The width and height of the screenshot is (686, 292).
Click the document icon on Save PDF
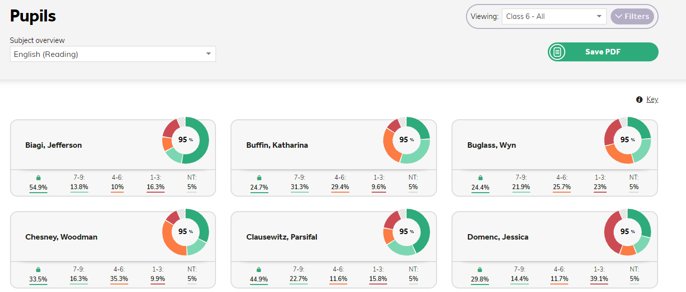(x=557, y=52)
